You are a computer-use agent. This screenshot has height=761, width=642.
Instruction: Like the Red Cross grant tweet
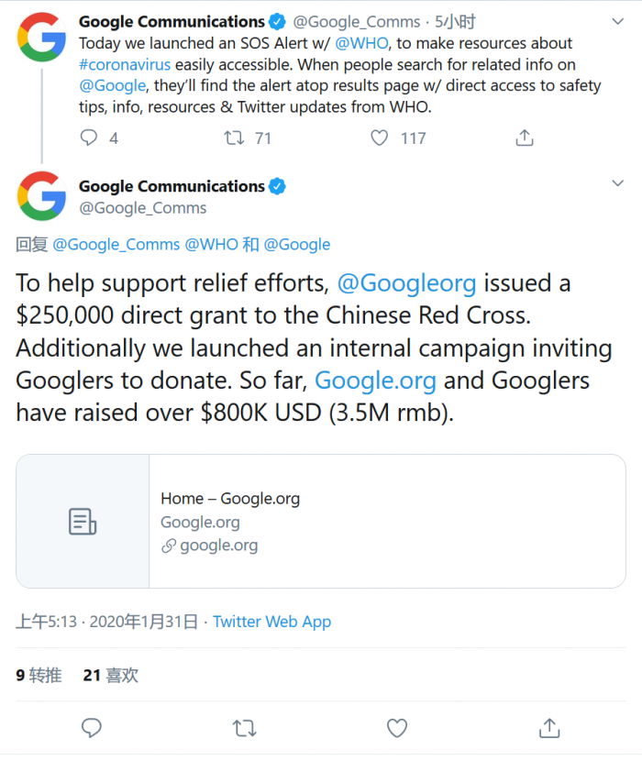(x=396, y=728)
